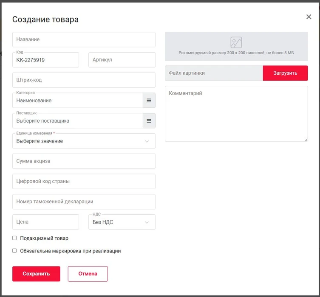Select Номер таможенной декларации field
Image resolution: width=320 pixels, height=297 pixels.
pyautogui.click(x=84, y=202)
